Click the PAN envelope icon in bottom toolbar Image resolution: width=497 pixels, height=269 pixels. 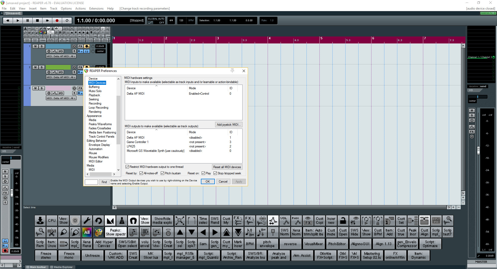click(x=296, y=221)
